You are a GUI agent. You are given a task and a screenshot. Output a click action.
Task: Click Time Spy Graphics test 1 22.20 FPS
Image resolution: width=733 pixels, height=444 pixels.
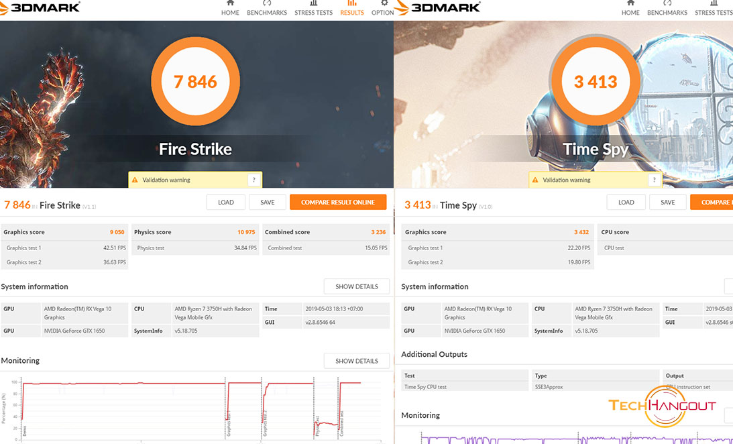point(579,248)
